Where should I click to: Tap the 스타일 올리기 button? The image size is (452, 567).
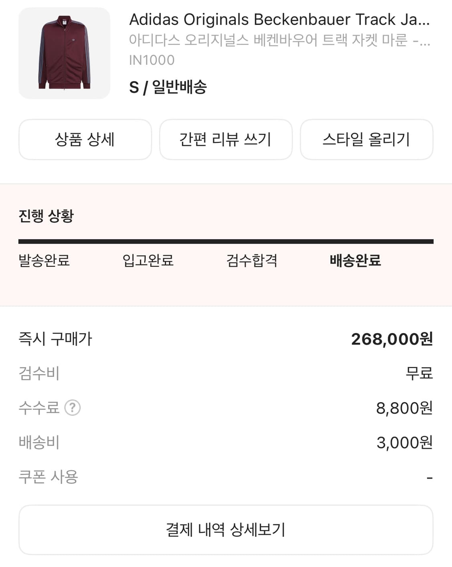366,139
